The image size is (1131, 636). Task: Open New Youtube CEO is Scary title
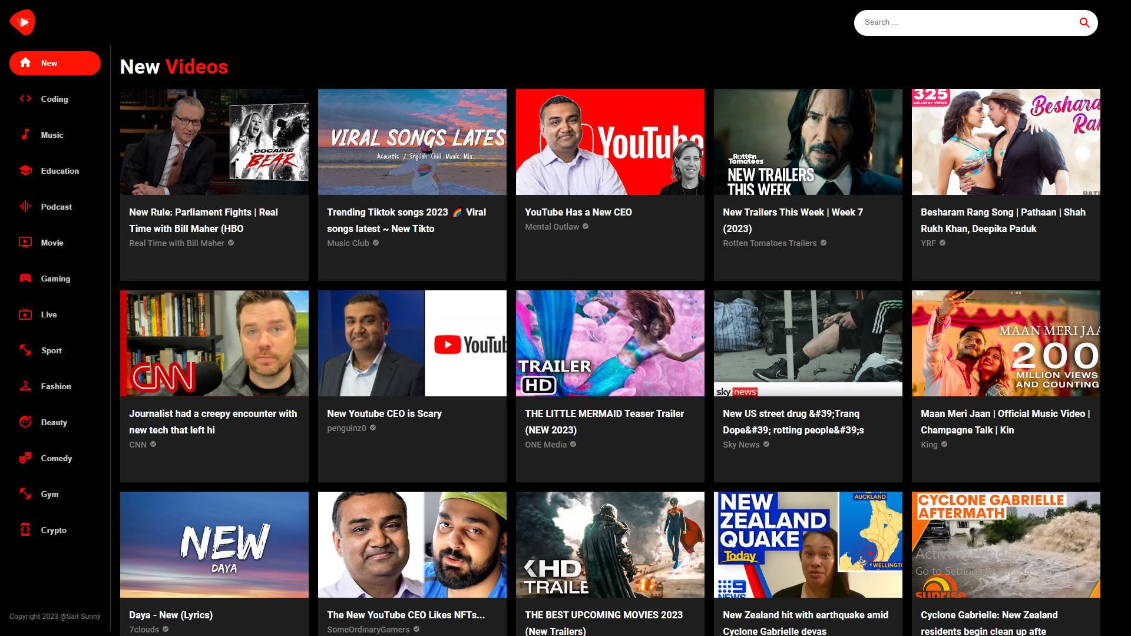coord(384,413)
